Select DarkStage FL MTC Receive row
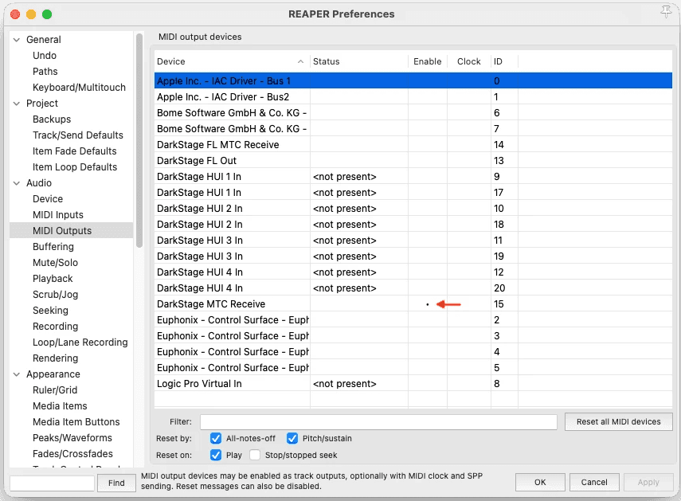 coord(413,145)
